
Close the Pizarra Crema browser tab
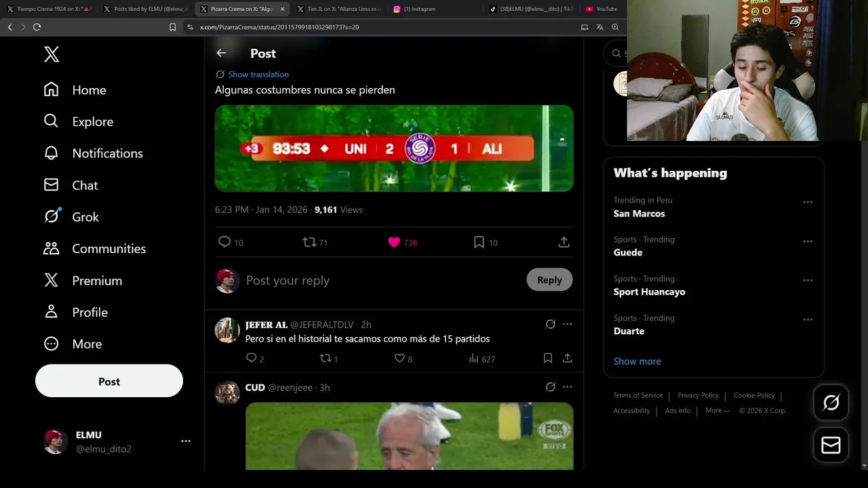(282, 9)
